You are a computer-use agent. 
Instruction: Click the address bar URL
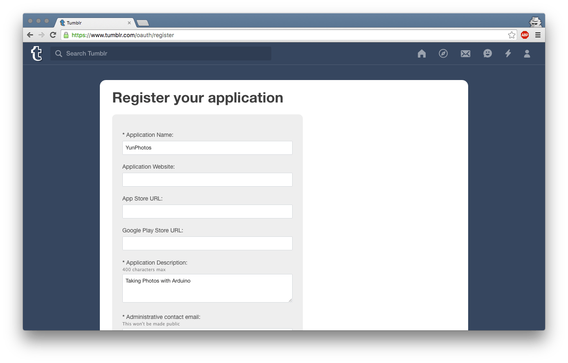point(123,35)
